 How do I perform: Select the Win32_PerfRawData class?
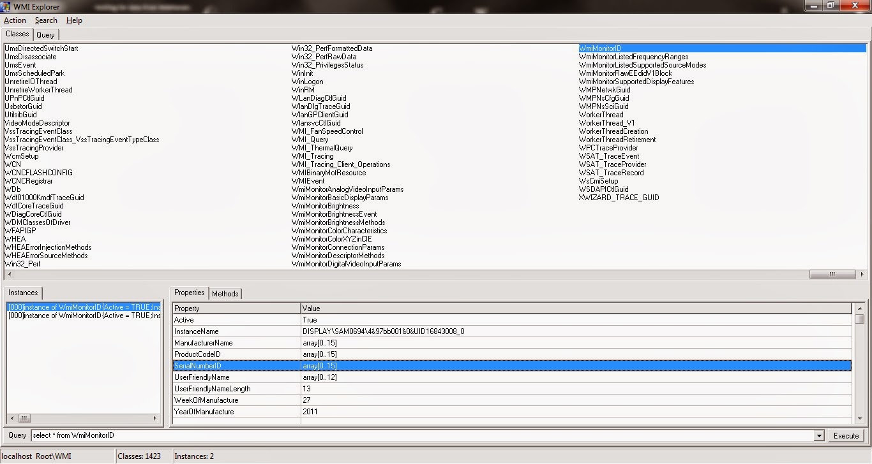324,57
